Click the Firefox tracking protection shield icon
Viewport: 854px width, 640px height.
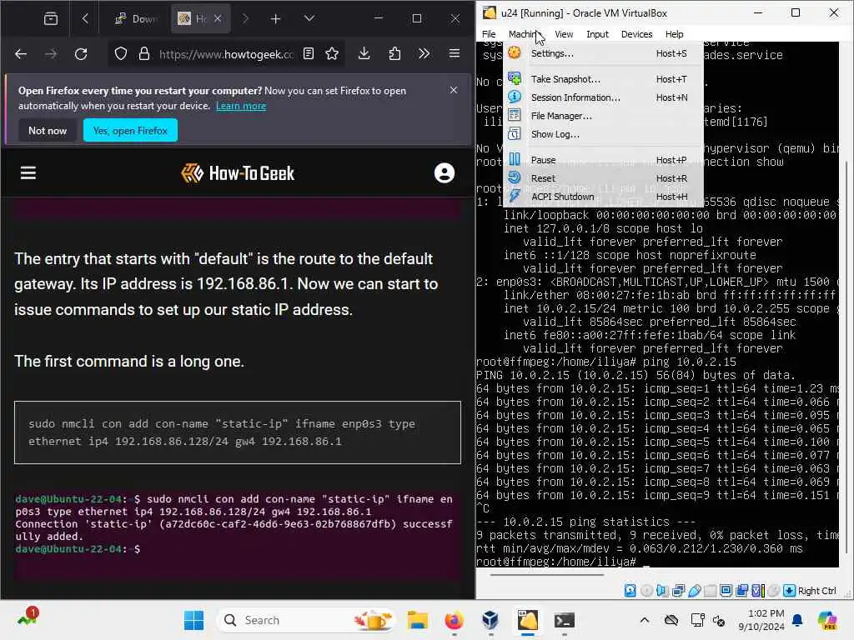121,54
